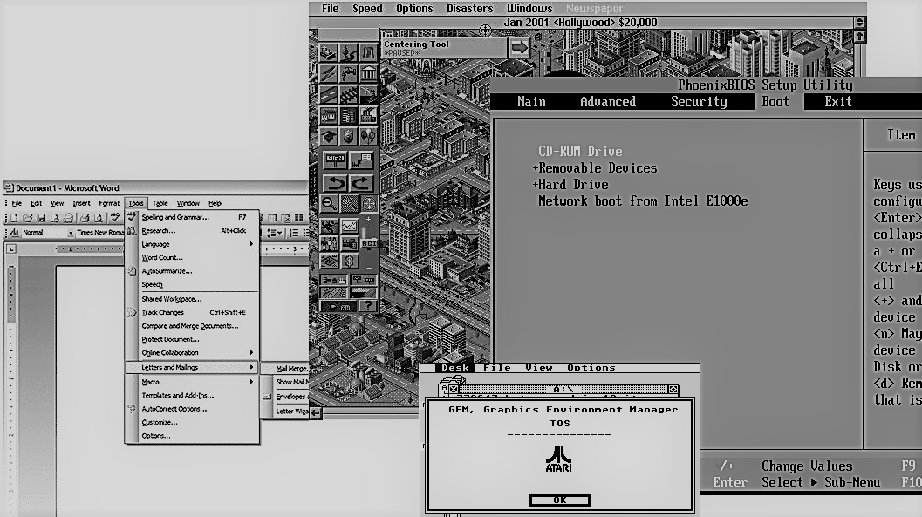
Task: Open the Options menu in Atari GEM desktop
Action: point(591,368)
